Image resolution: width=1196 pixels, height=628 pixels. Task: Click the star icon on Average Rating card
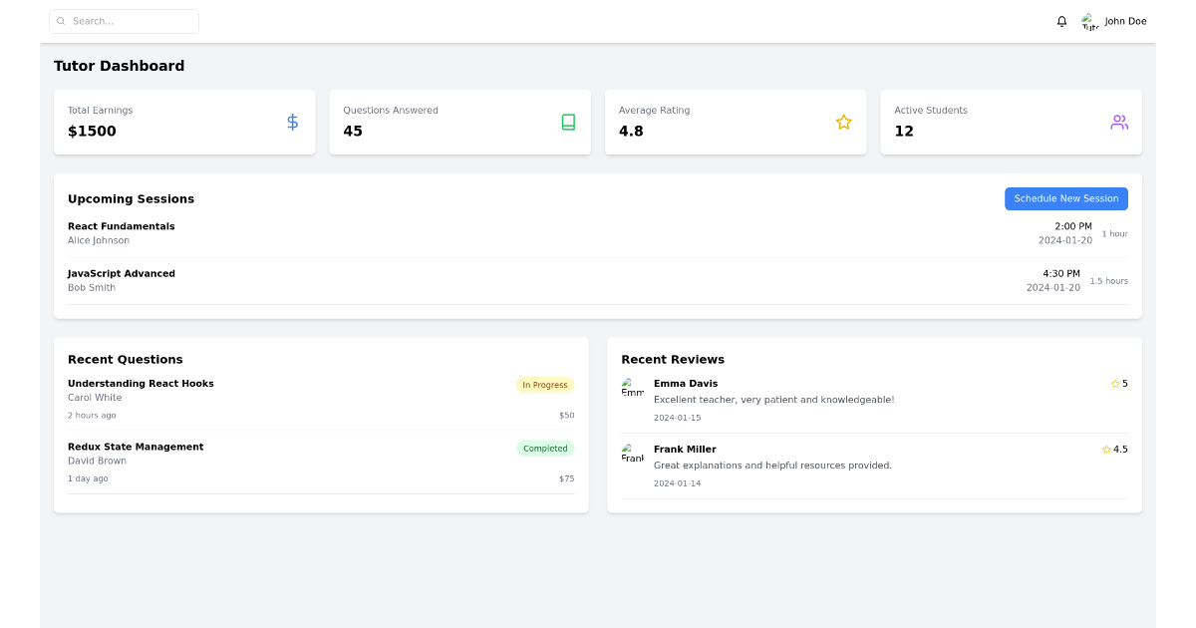click(x=844, y=122)
